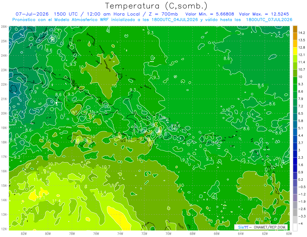This screenshot has width=307, height=237.
Task: Click the "78W" longitude axis label
Action: [x=72, y=234]
